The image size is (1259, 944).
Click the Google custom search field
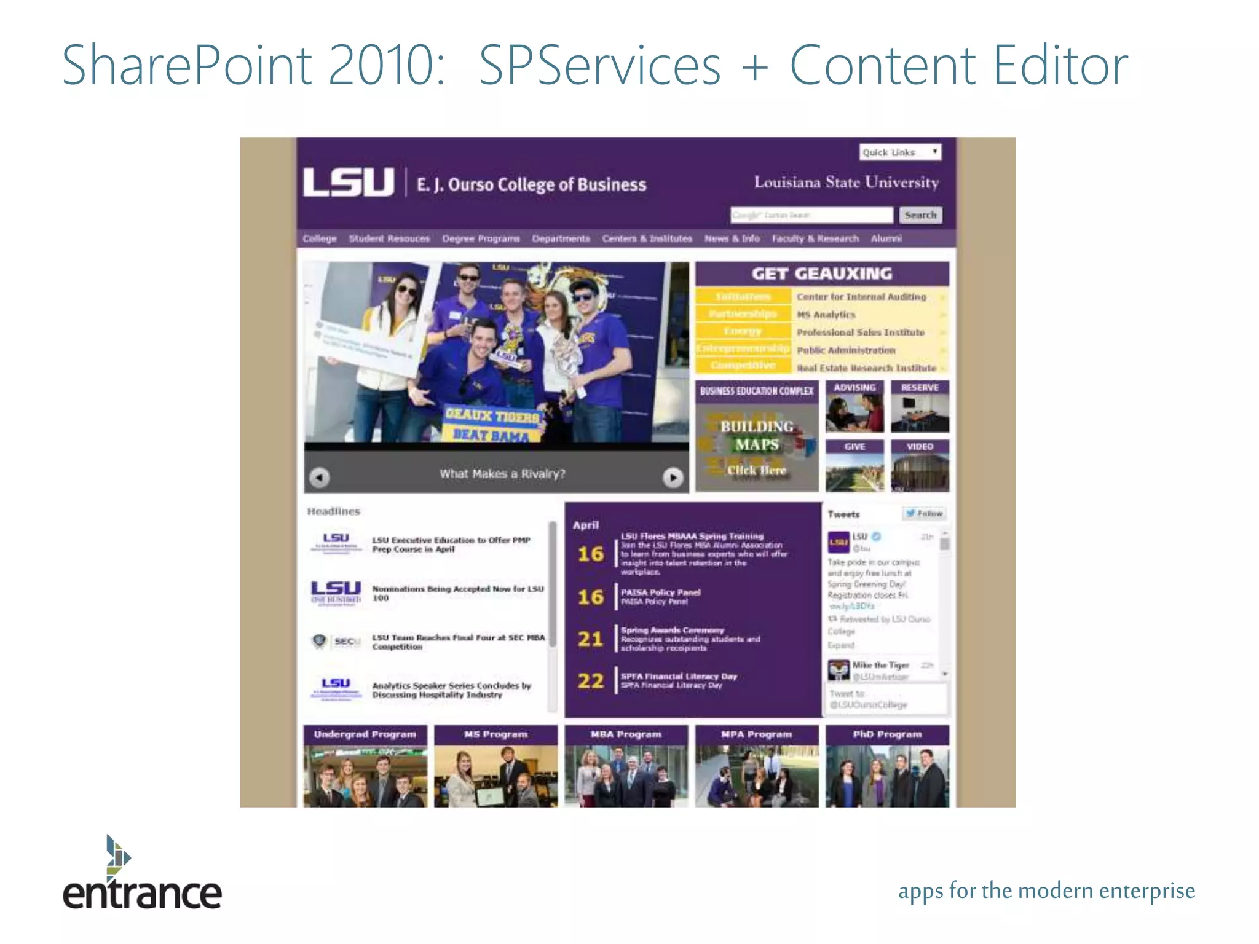[x=811, y=215]
